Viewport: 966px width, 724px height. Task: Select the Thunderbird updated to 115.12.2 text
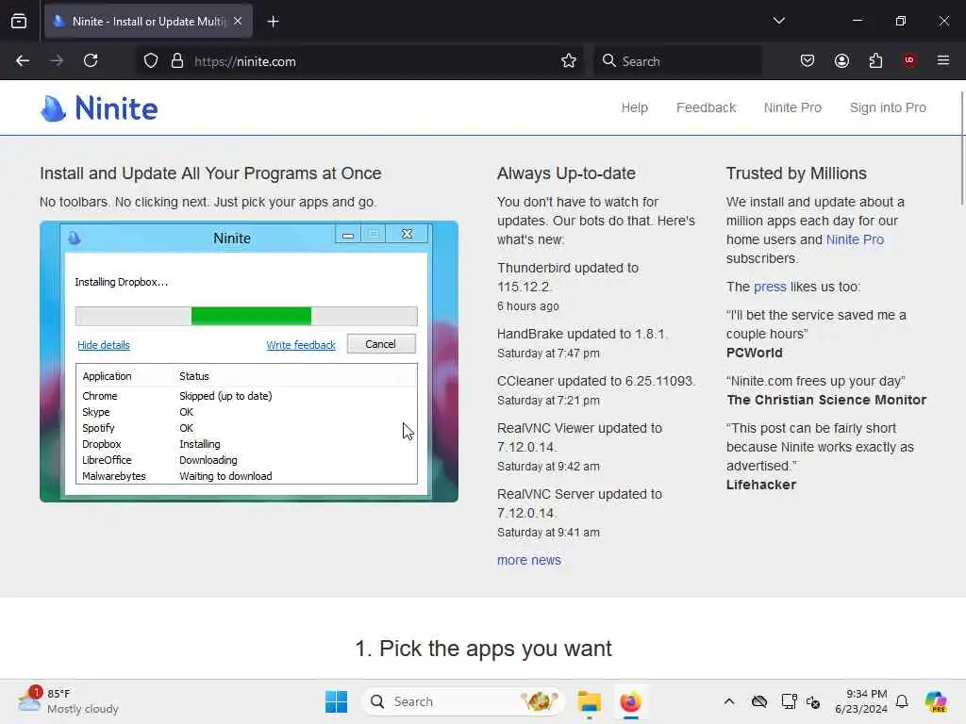[568, 278]
